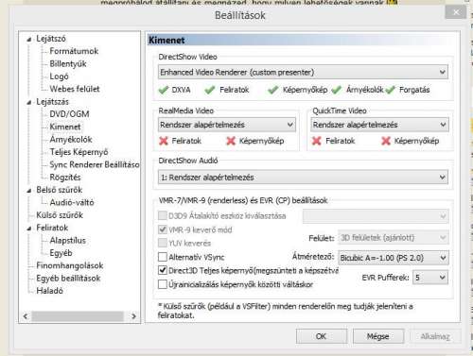This screenshot has height=356, width=473.
Task: Click the tree's left scroll arrow
Action: (26, 316)
